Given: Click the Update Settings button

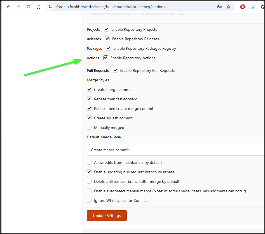Looking at the screenshot, I should [107, 216].
